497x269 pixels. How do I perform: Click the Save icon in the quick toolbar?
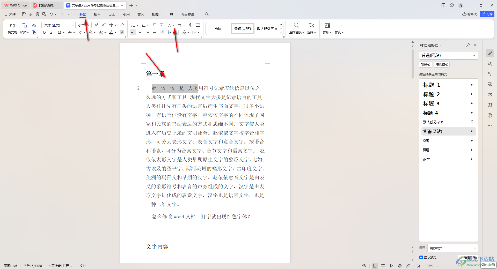pyautogui.click(x=24, y=14)
